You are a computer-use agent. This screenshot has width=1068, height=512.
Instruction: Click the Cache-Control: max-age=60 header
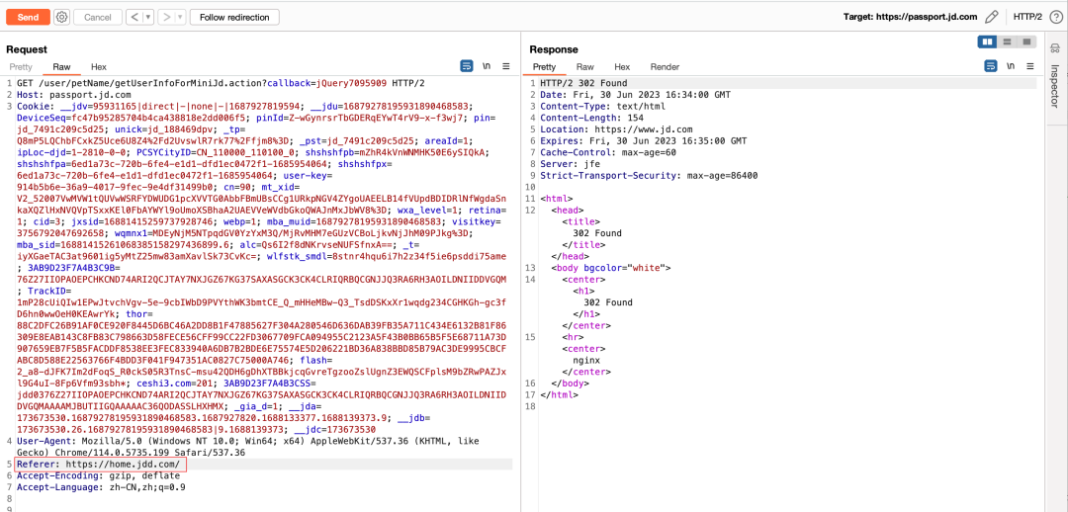point(608,152)
